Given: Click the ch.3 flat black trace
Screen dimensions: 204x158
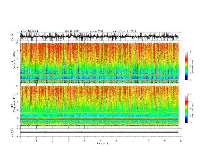Looking at the screenshot, I should [99, 132].
